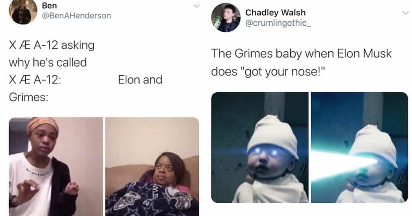Screen dimensions: 412x216
Task: Open the baby shooting laser beam image
Action: click(x=359, y=147)
